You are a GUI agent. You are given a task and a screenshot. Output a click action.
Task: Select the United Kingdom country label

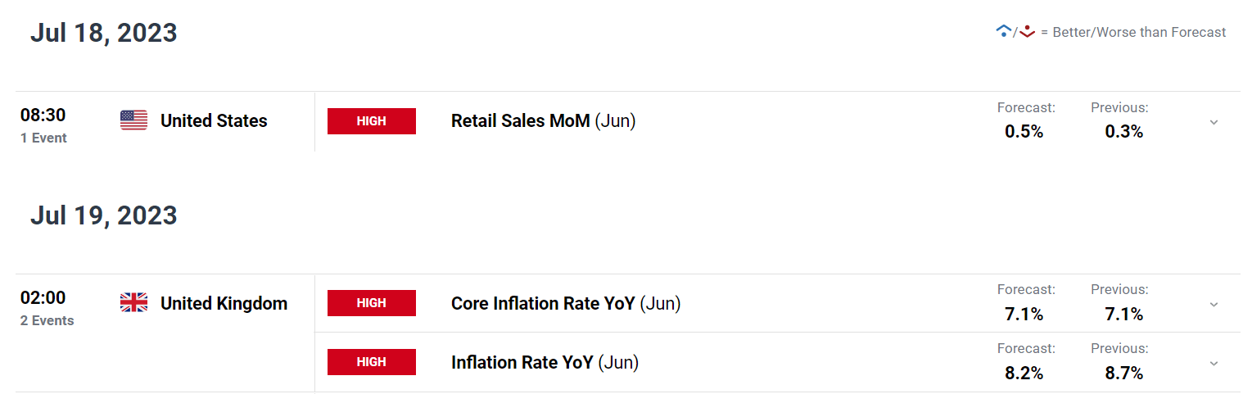(x=224, y=304)
